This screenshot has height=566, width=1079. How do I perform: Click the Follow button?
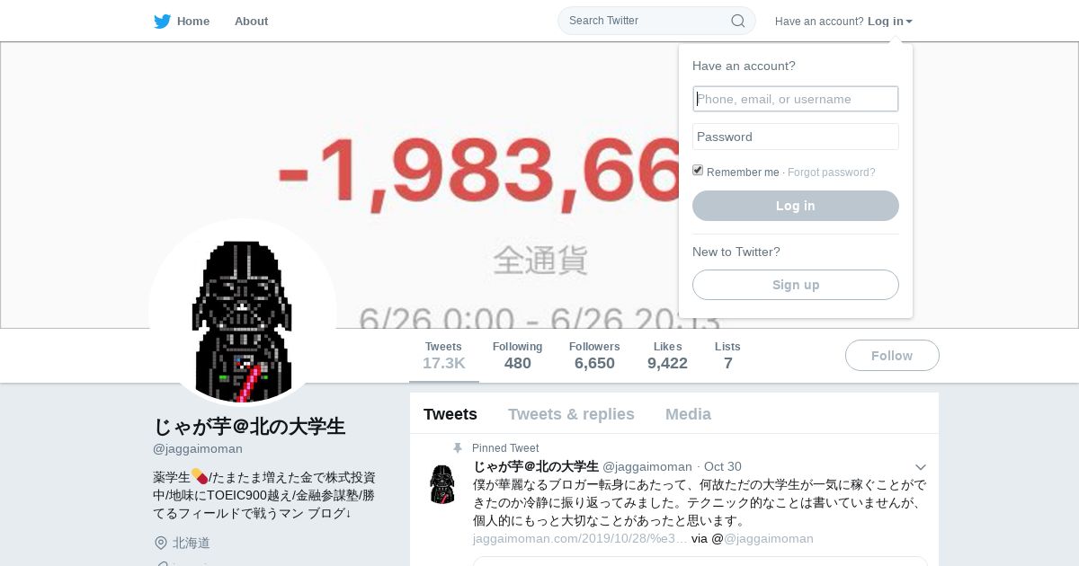892,356
